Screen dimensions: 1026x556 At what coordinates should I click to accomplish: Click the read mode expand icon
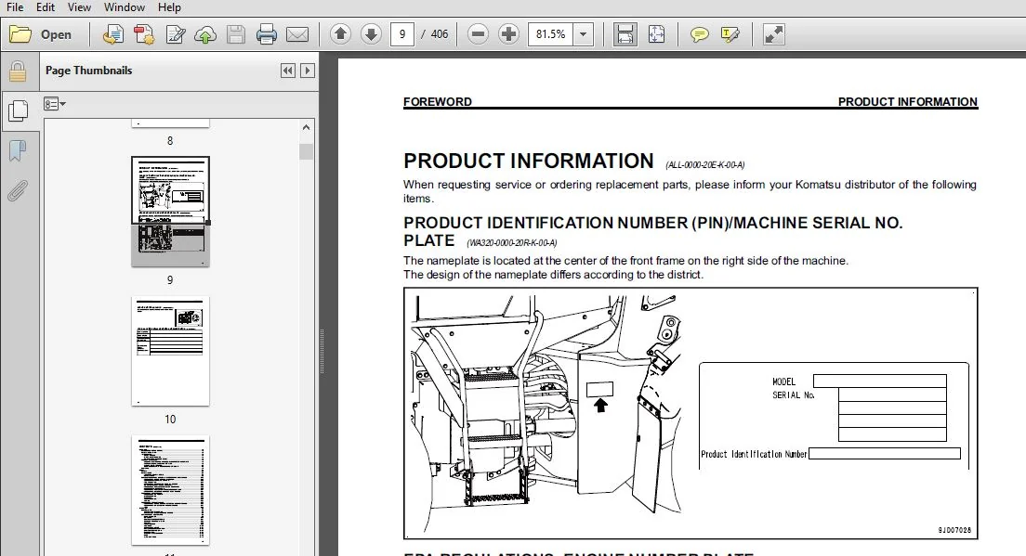point(773,34)
